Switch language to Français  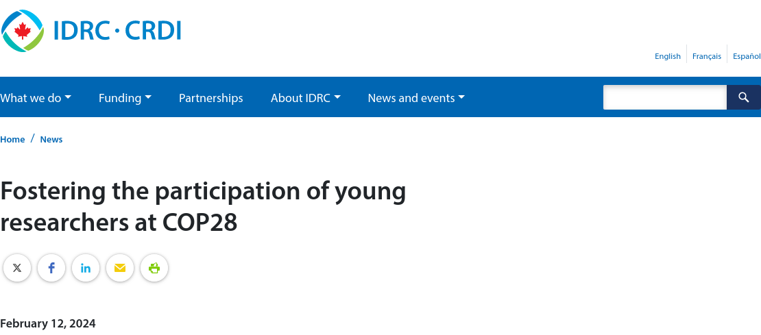[x=707, y=56]
